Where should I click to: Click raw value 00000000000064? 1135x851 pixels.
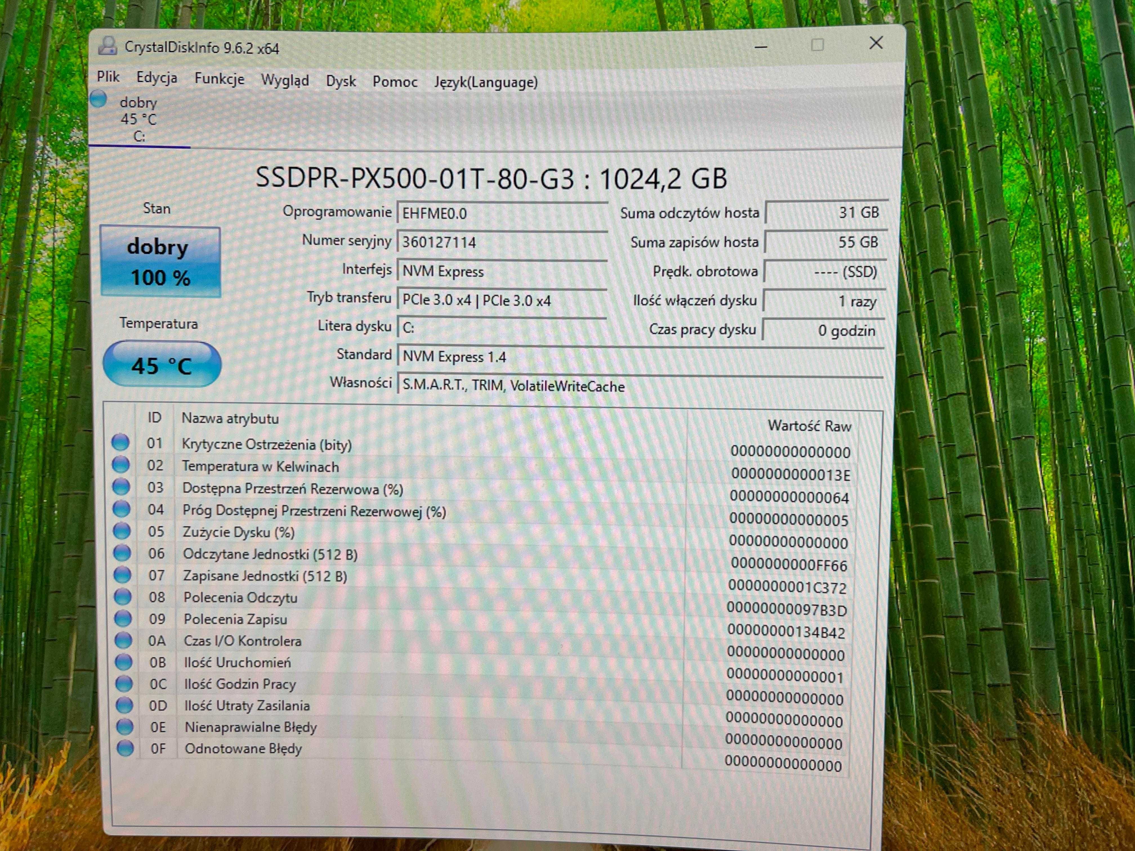coord(790,497)
